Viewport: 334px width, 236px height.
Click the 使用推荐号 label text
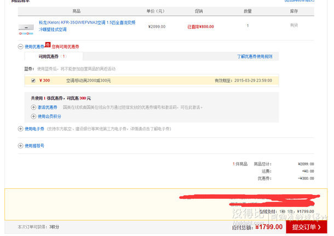point(34,146)
